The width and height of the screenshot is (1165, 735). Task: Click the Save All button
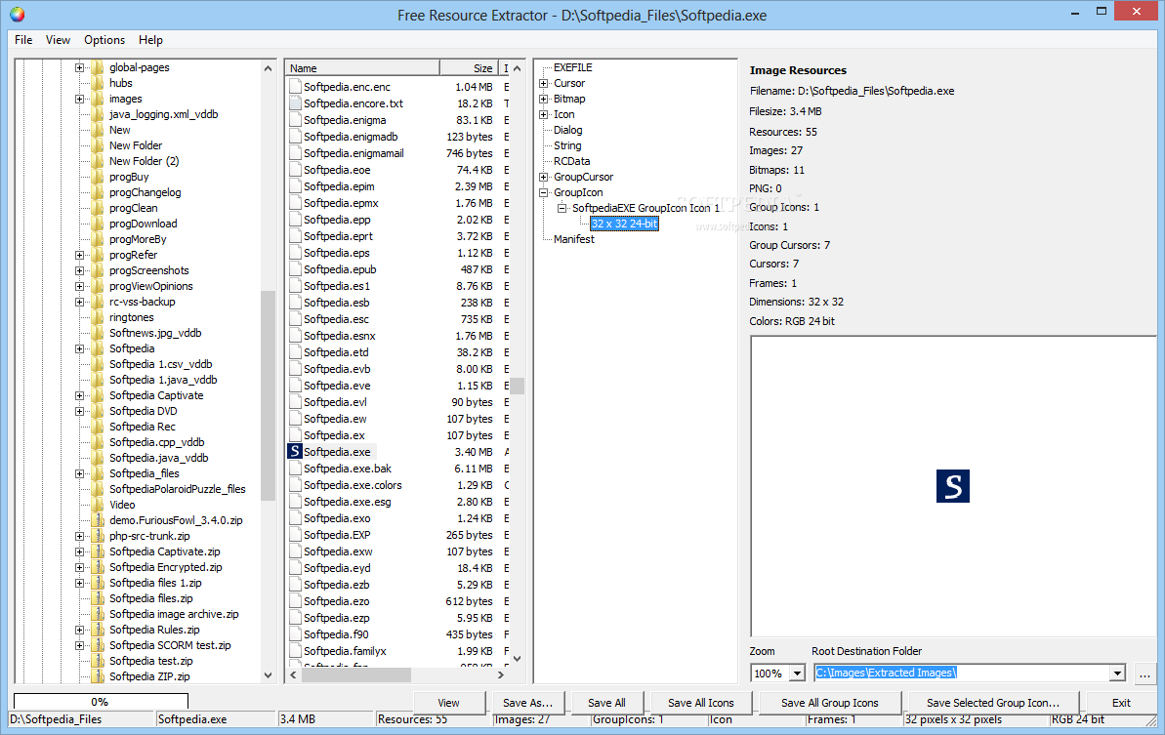point(607,703)
